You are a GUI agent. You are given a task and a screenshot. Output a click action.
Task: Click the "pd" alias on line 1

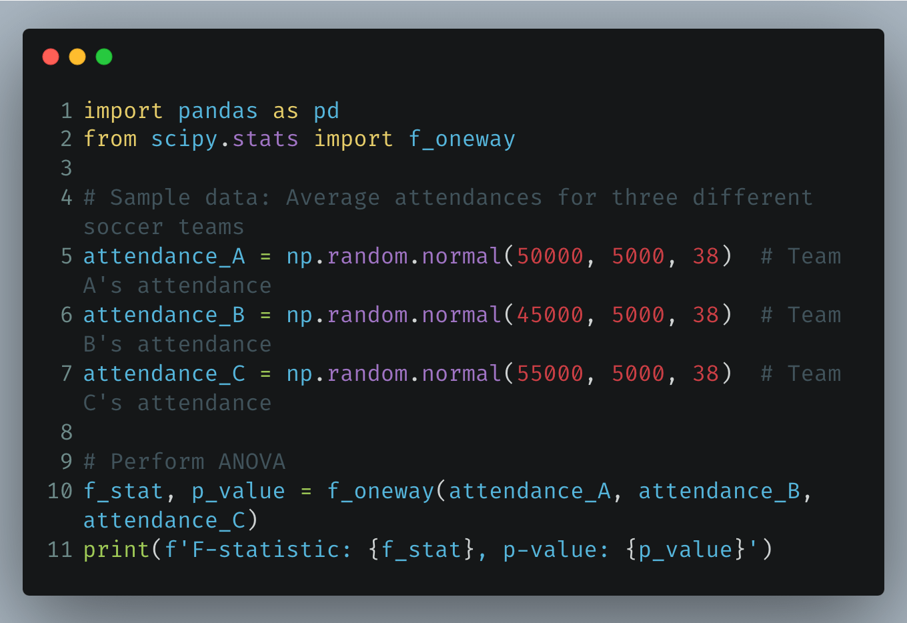click(326, 111)
